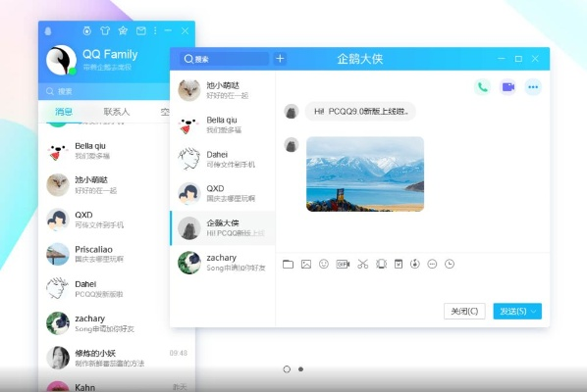Open QXD conversation in chat window list
This screenshot has width=587, height=392.
coord(223,194)
